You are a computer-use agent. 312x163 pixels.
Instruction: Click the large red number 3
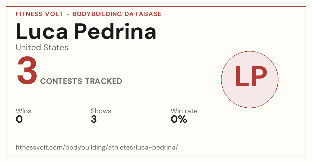(27, 71)
